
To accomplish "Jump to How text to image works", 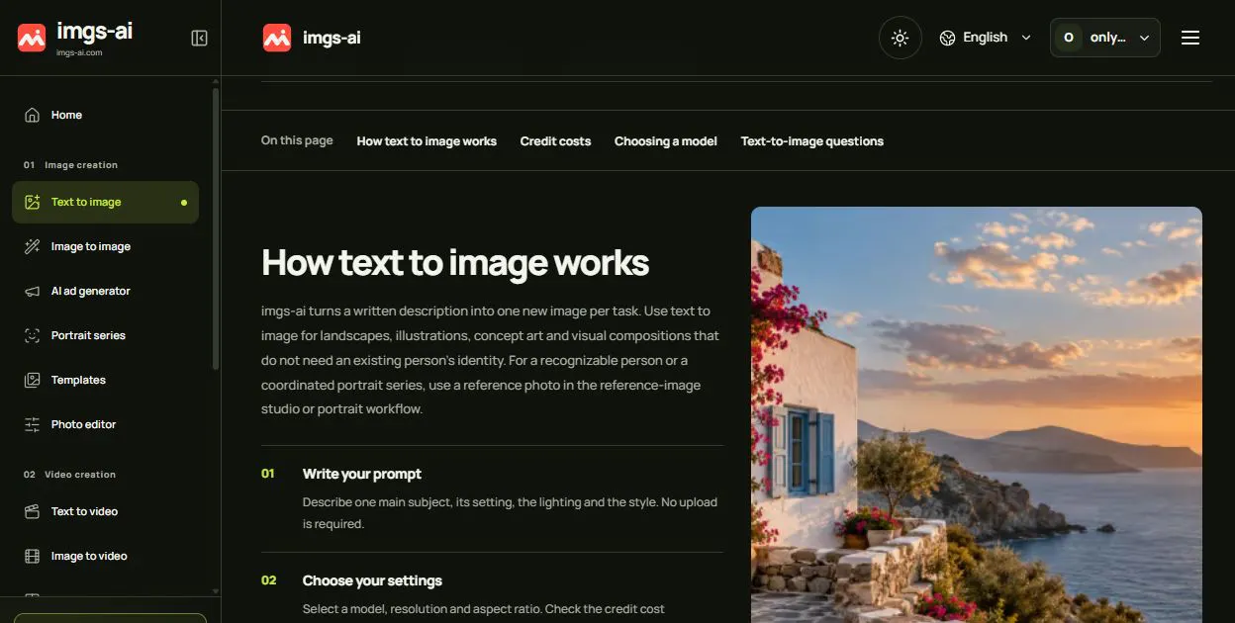I will 427,141.
